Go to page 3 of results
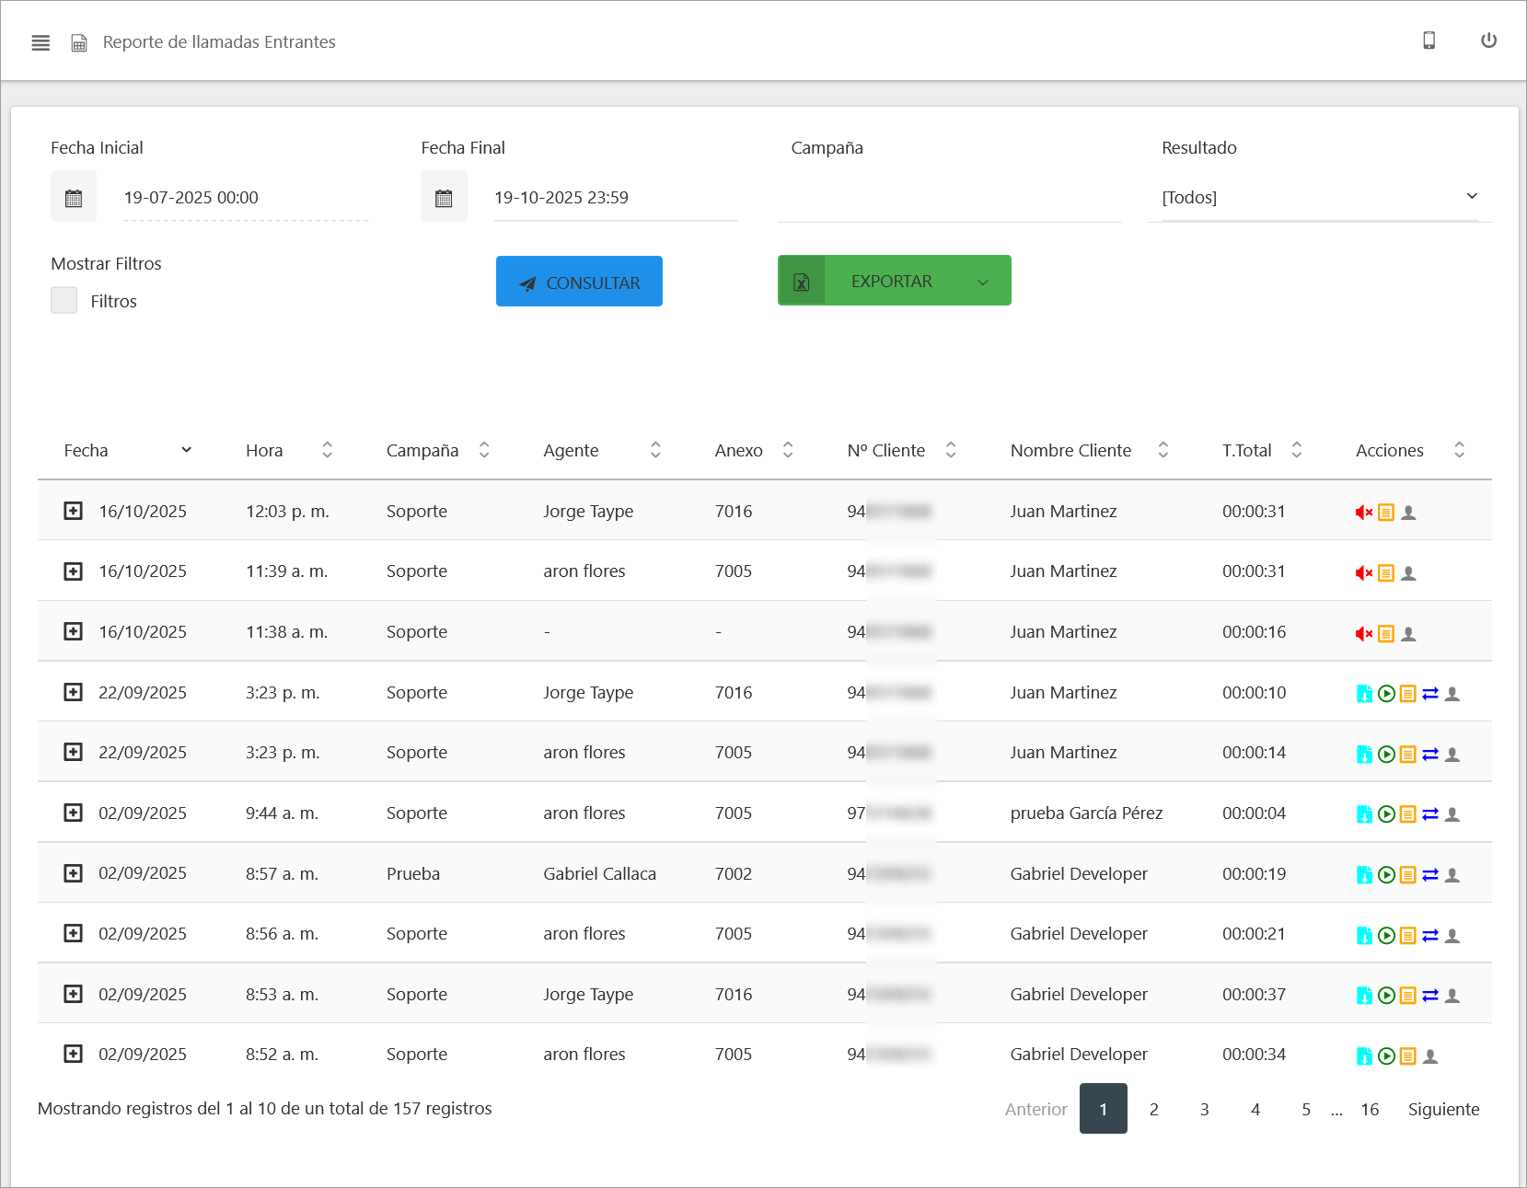The height and width of the screenshot is (1188, 1527). [x=1204, y=1109]
